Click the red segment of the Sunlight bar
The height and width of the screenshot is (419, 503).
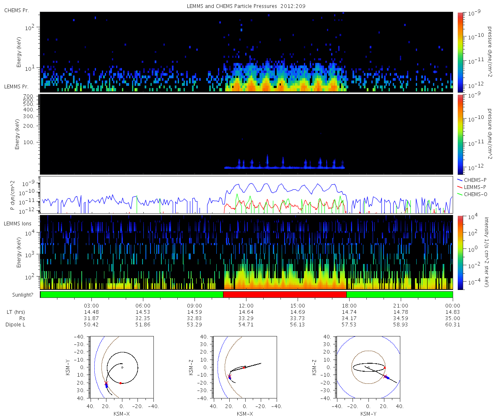coord(285,295)
